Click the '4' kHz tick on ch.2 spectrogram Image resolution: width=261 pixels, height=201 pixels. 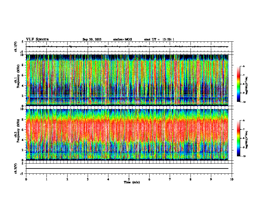(23, 140)
